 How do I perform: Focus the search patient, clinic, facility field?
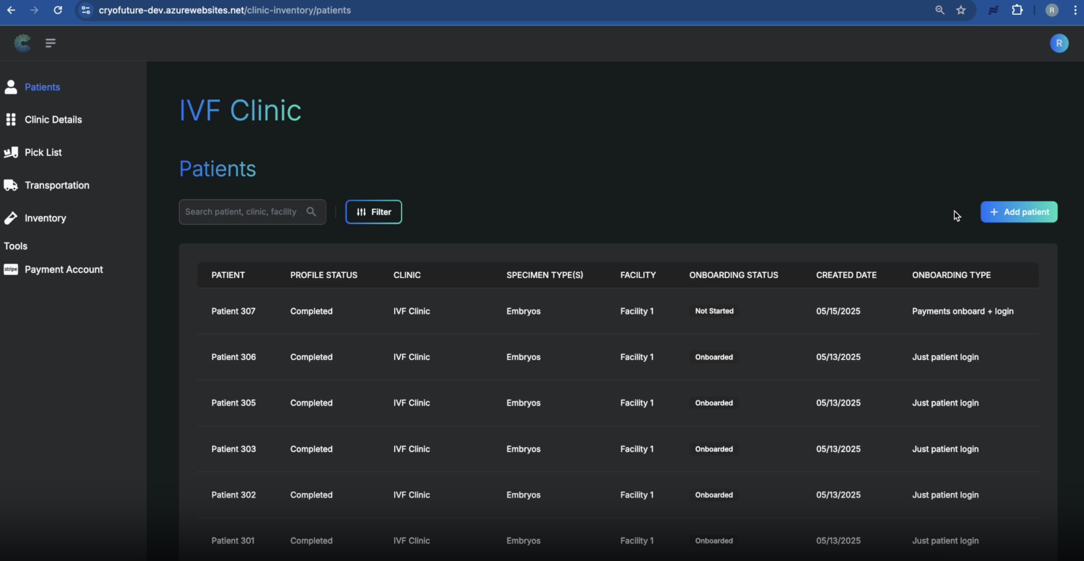241,212
